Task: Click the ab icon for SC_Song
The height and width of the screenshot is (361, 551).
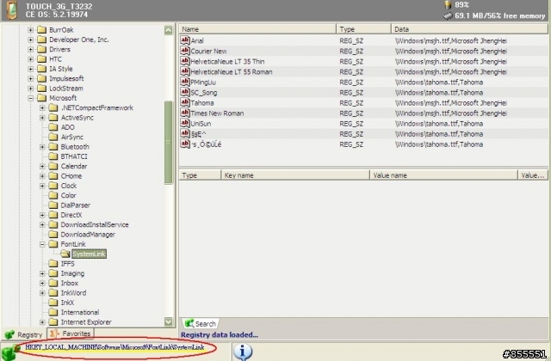Action: coord(185,92)
